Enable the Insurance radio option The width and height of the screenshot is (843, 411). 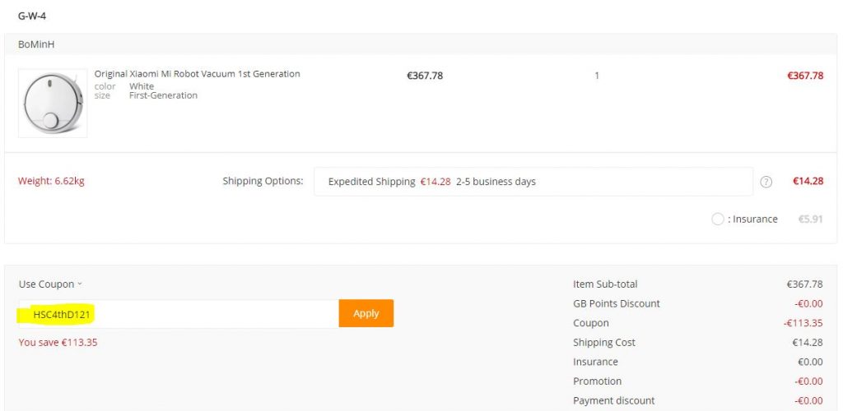pyautogui.click(x=717, y=219)
